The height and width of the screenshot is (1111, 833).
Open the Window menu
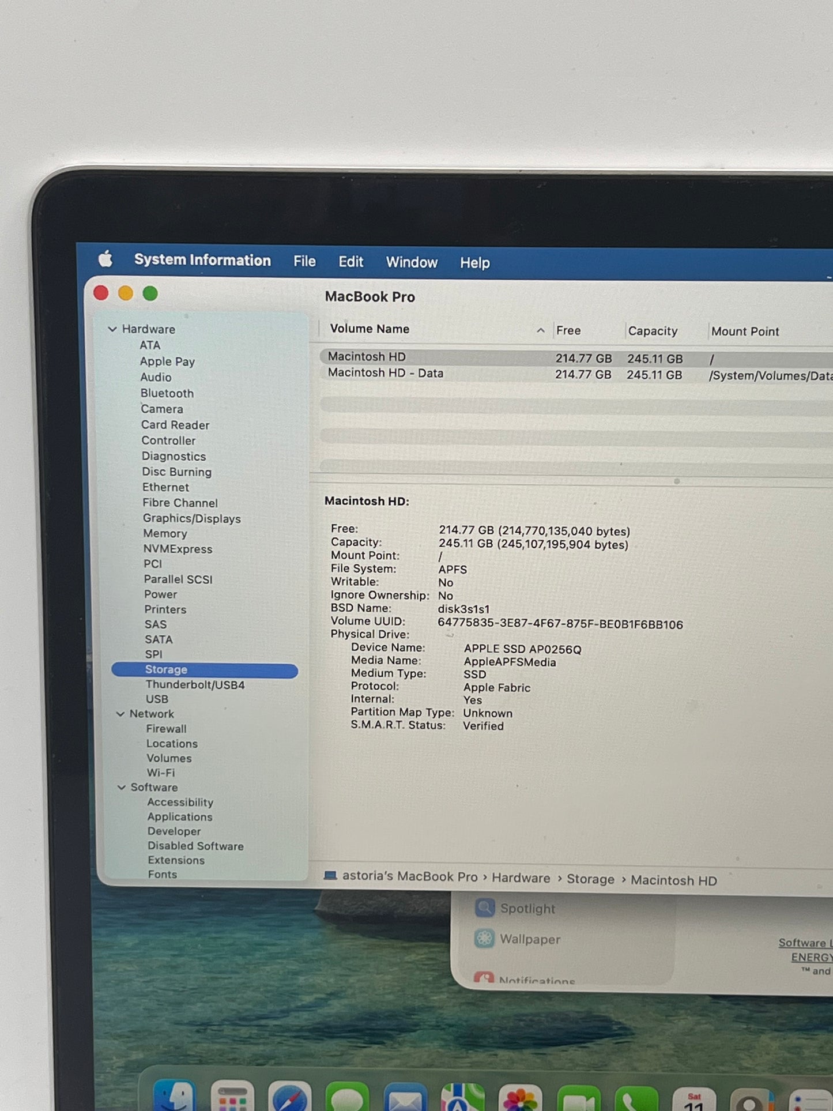click(x=412, y=263)
